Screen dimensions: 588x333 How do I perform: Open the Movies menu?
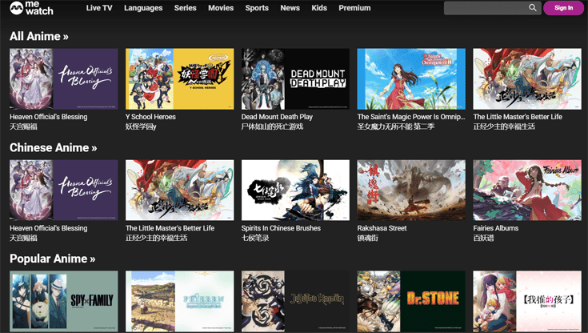coord(221,8)
